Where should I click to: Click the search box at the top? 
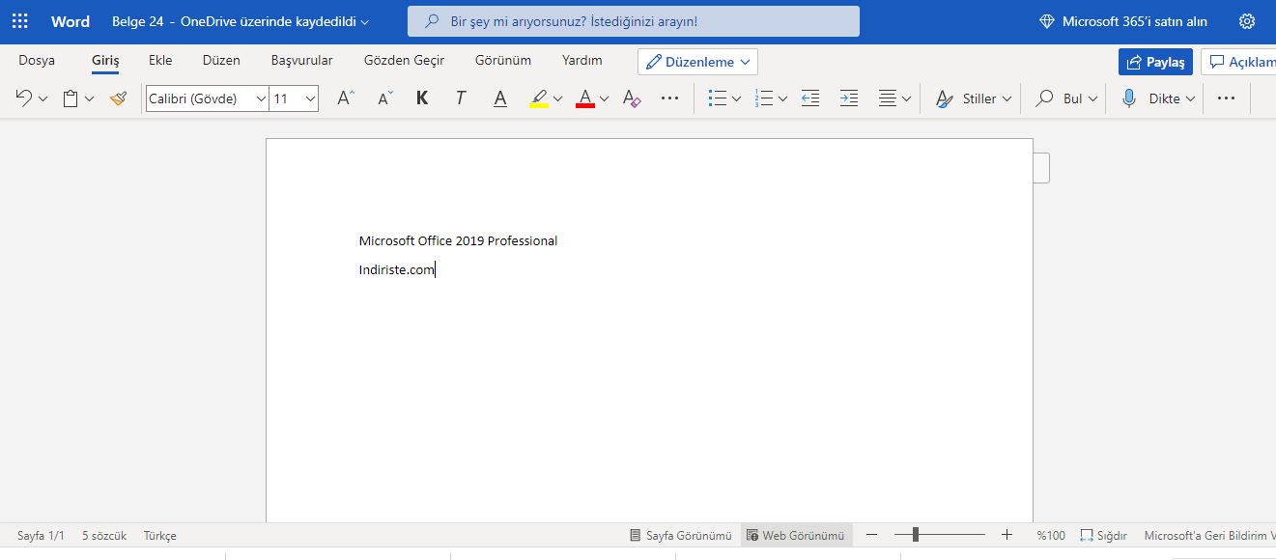click(634, 21)
